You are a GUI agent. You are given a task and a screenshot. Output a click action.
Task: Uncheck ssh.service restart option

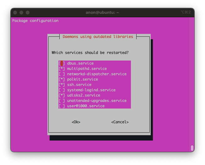pos(62,85)
